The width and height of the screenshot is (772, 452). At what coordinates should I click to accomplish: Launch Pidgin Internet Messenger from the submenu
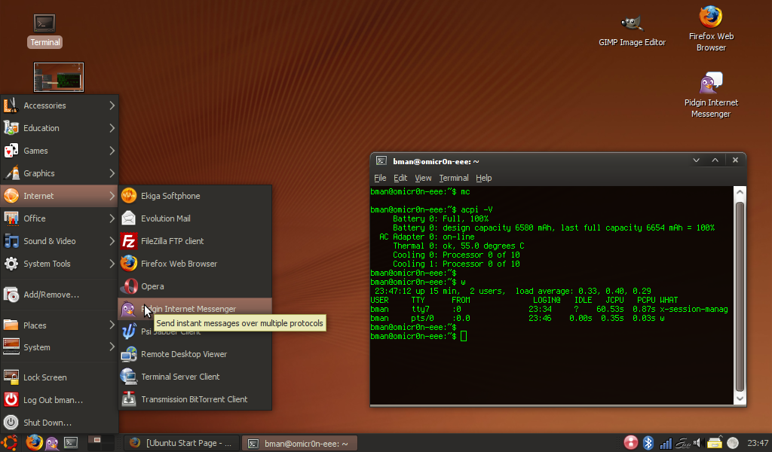coord(195,309)
